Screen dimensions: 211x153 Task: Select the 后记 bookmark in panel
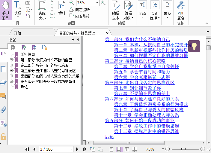click(24, 87)
